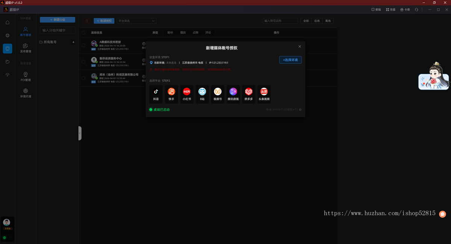
Task: Switch to the 离线 filter tab
Action: pos(328,21)
